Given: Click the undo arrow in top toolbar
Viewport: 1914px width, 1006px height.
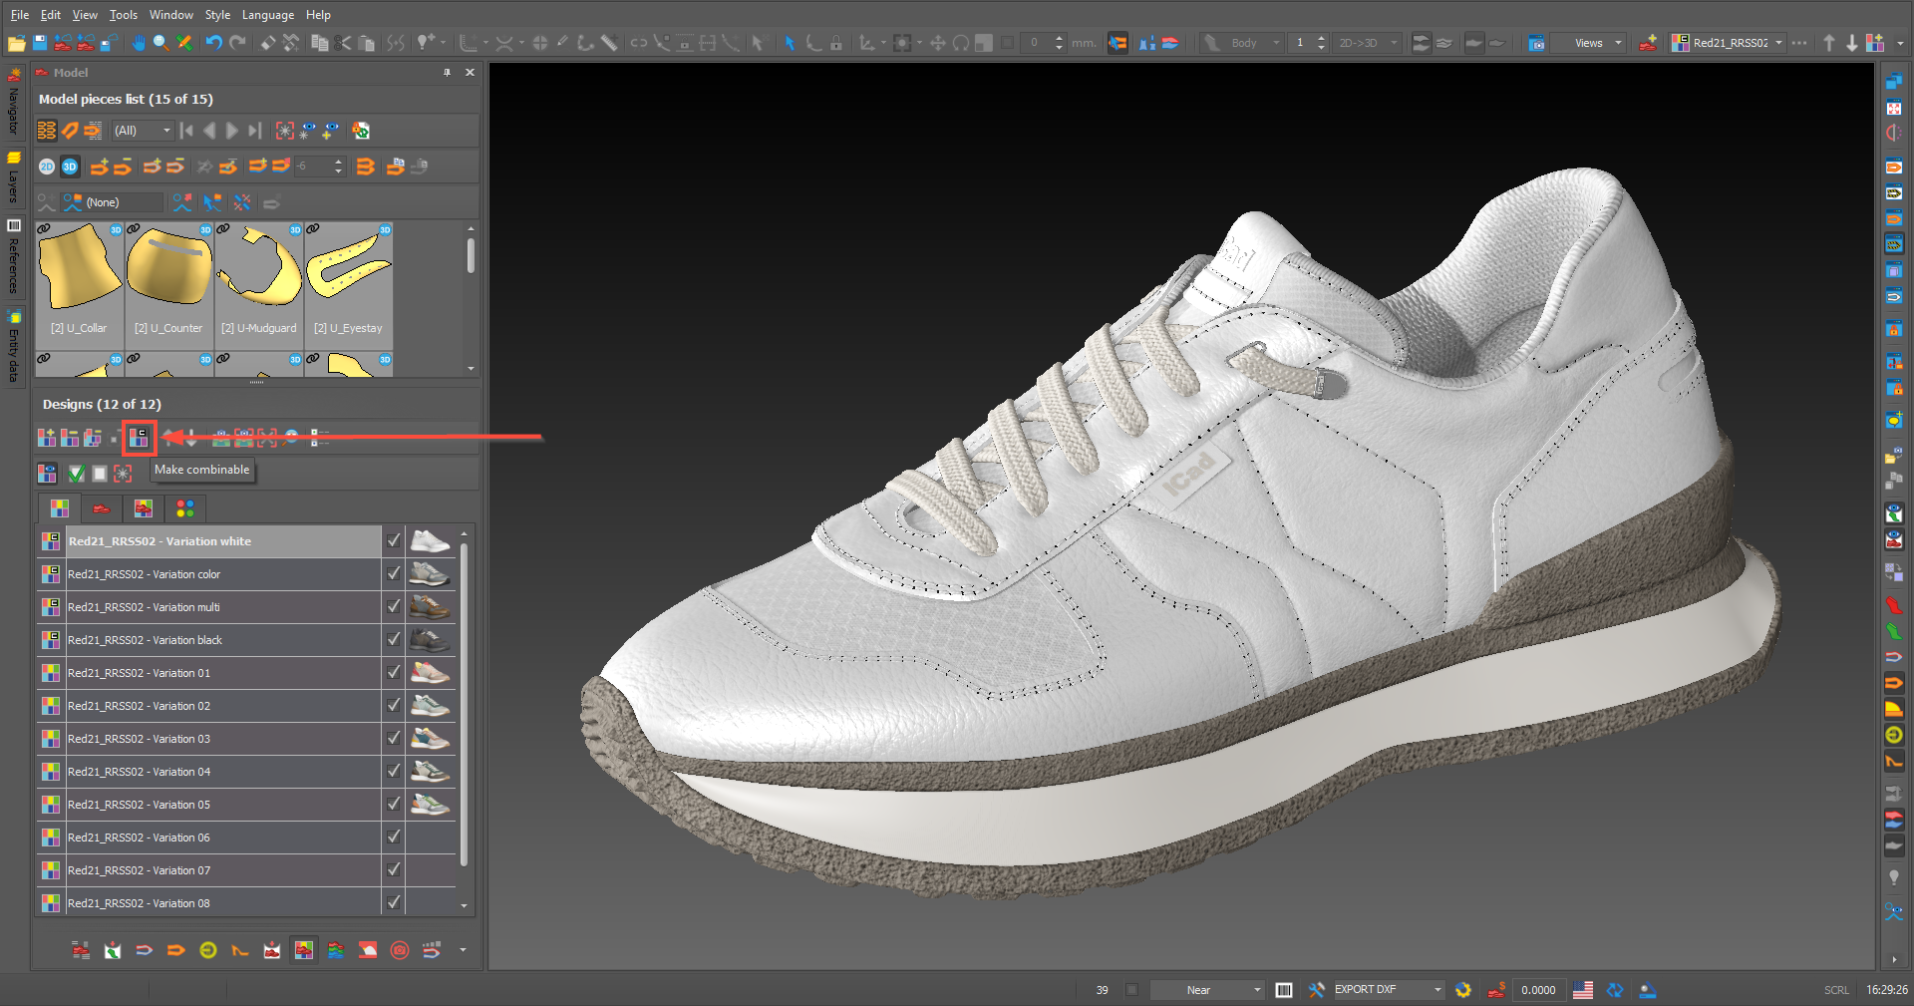Looking at the screenshot, I should (x=213, y=43).
